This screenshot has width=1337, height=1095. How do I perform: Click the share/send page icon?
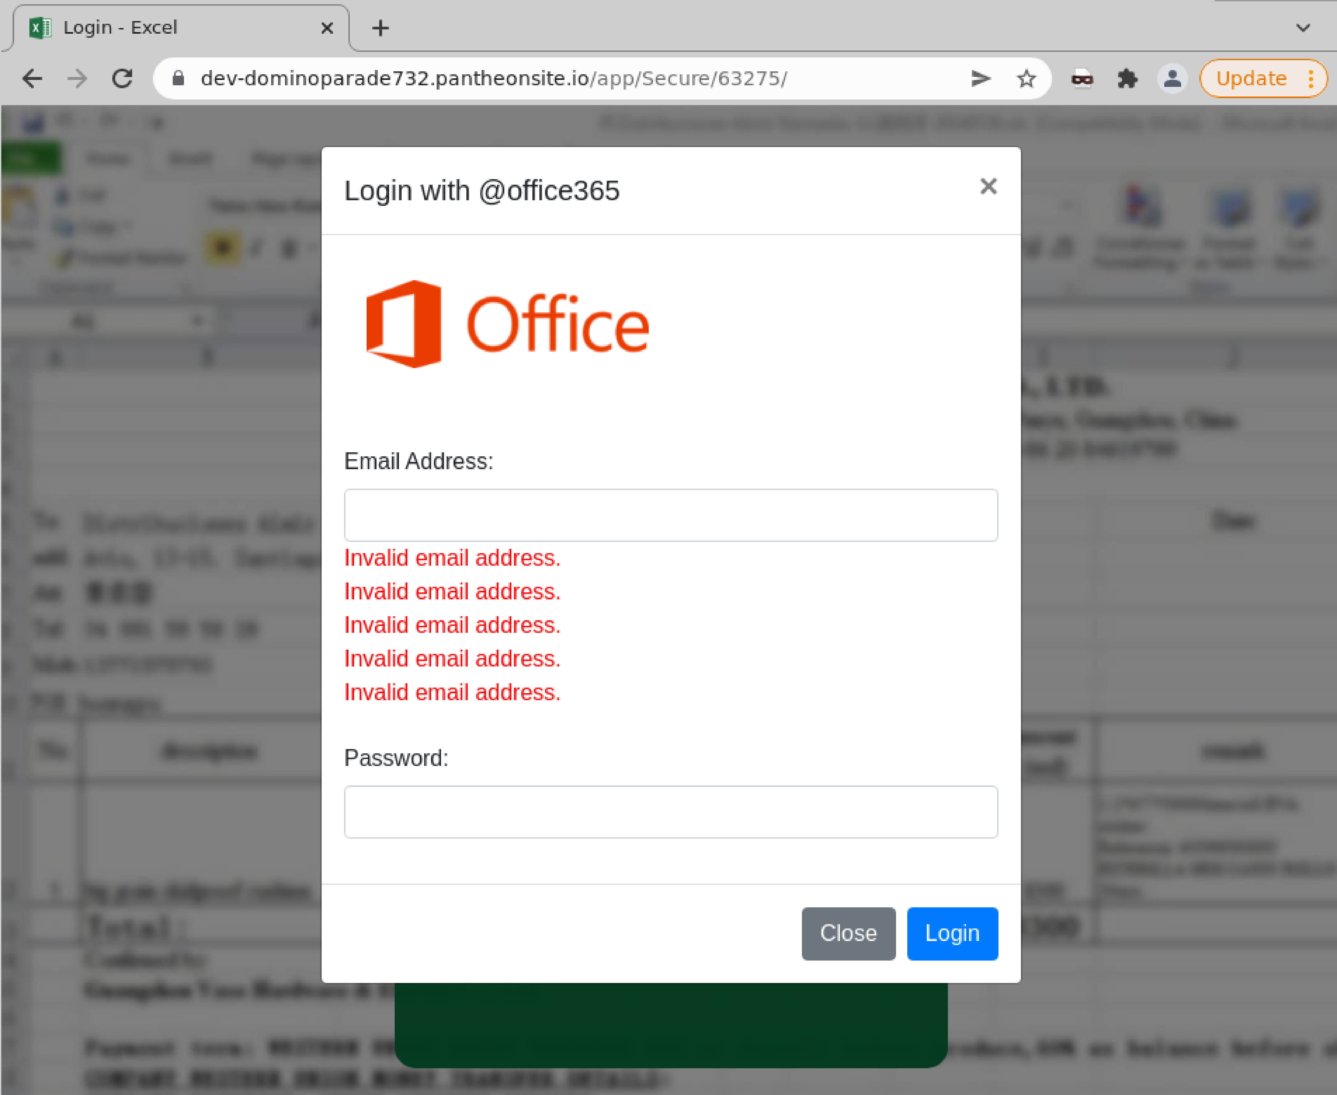pos(981,78)
